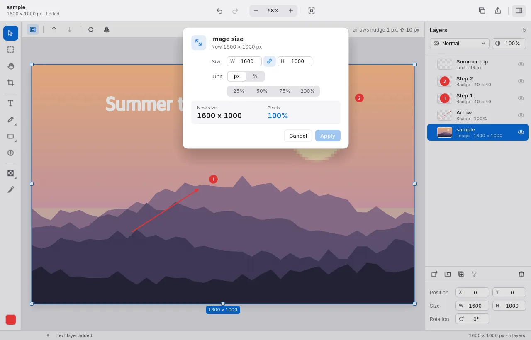Zoom in with the plus button
531x340 pixels.
[x=291, y=11]
